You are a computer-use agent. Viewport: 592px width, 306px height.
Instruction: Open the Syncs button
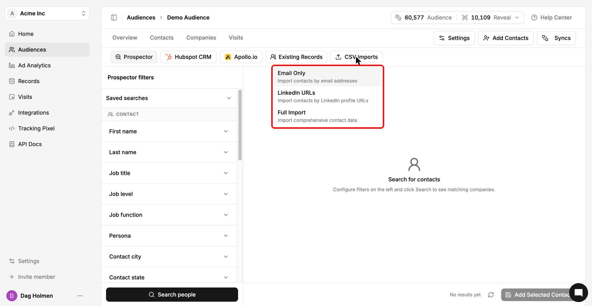pyautogui.click(x=556, y=38)
